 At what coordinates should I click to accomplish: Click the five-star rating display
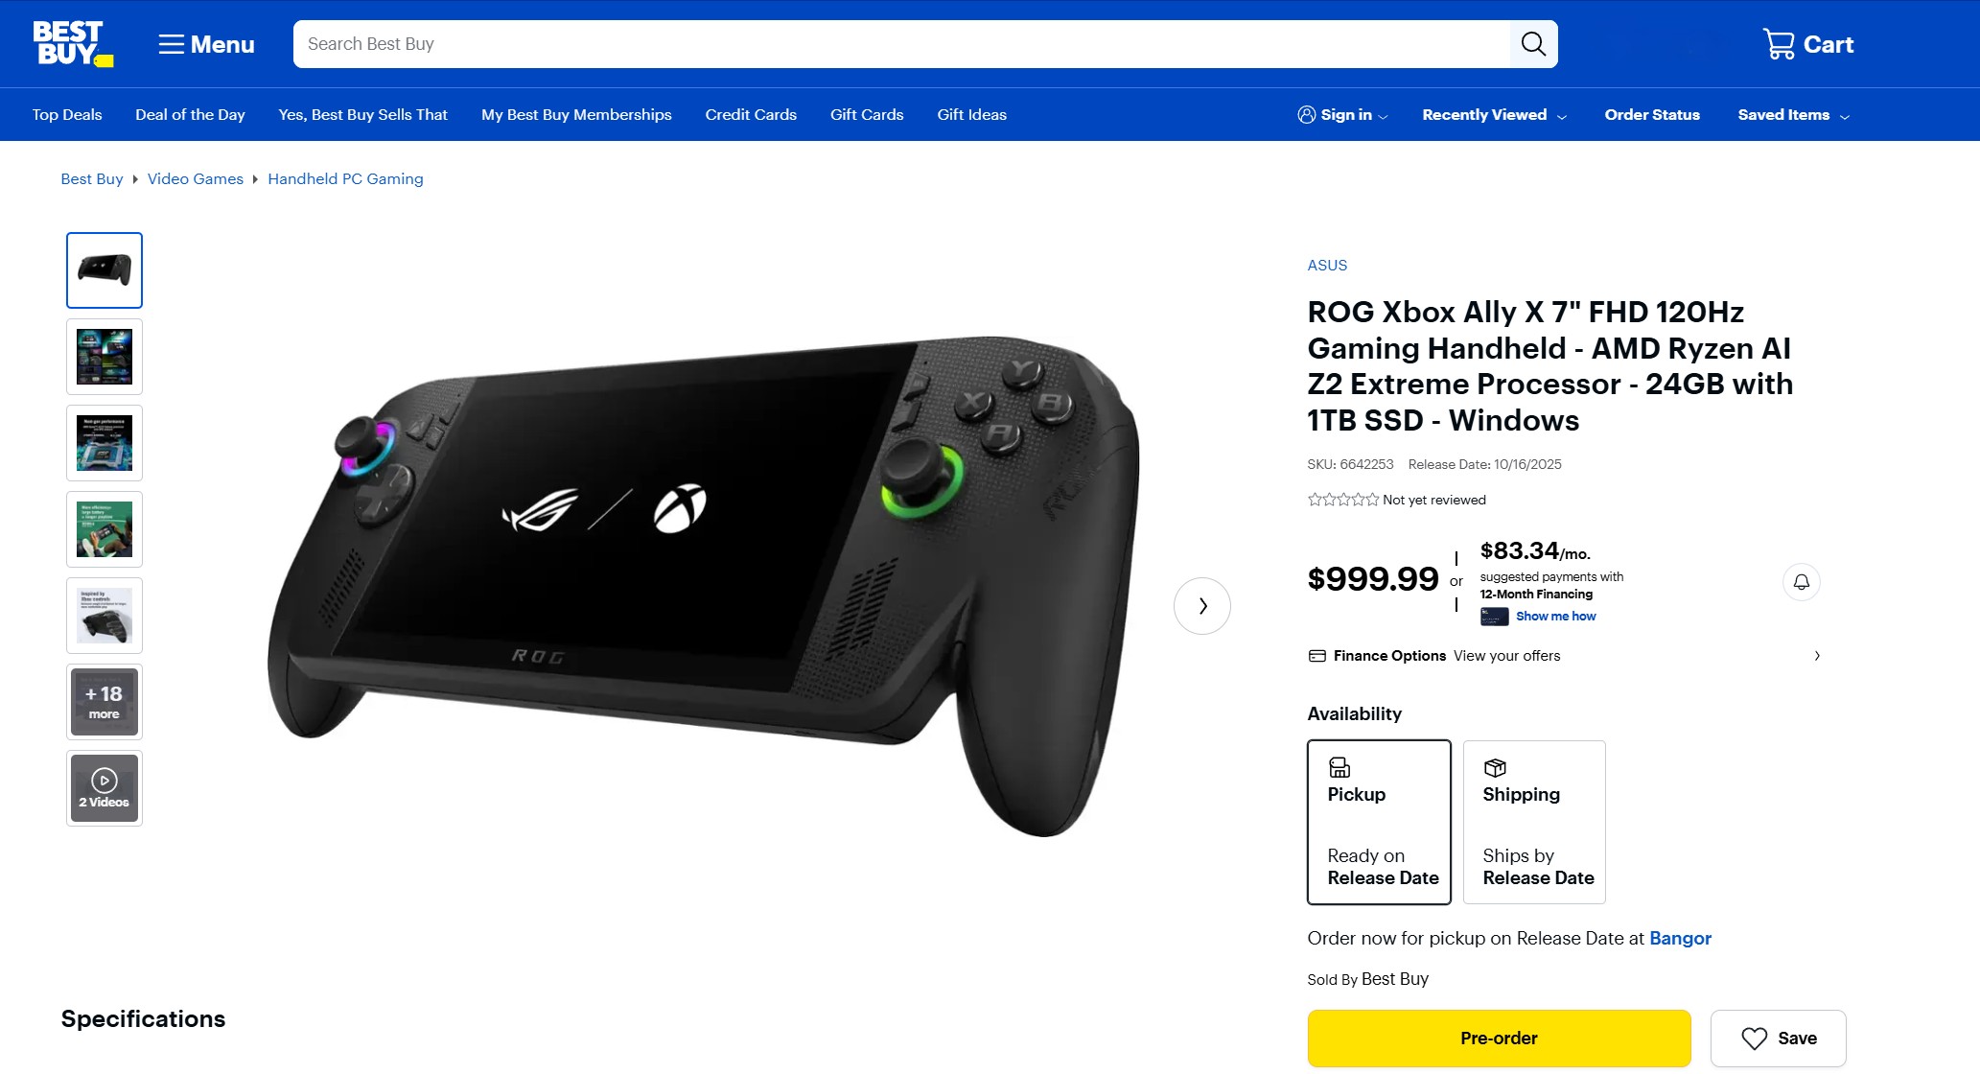[x=1342, y=500]
